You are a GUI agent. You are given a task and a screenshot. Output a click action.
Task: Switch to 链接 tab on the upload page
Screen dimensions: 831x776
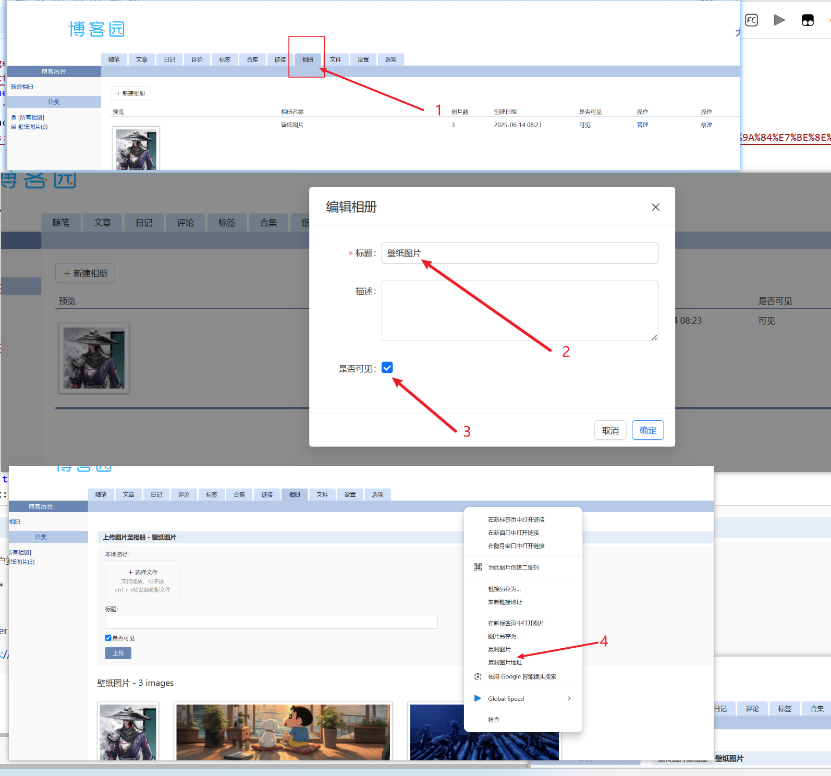click(267, 494)
